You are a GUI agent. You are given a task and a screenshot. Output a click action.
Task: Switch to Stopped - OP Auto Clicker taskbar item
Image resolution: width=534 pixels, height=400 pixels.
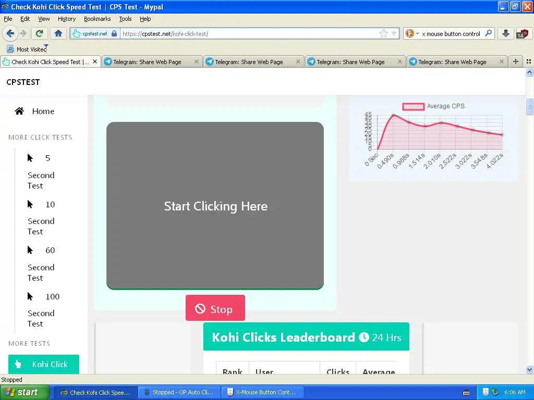pos(179,392)
